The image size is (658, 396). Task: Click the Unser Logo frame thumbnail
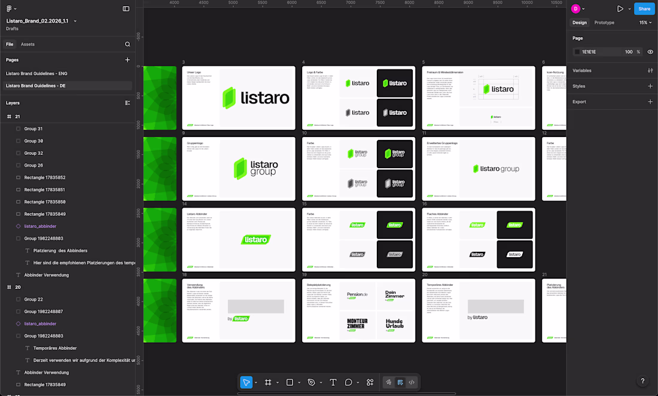(238, 98)
